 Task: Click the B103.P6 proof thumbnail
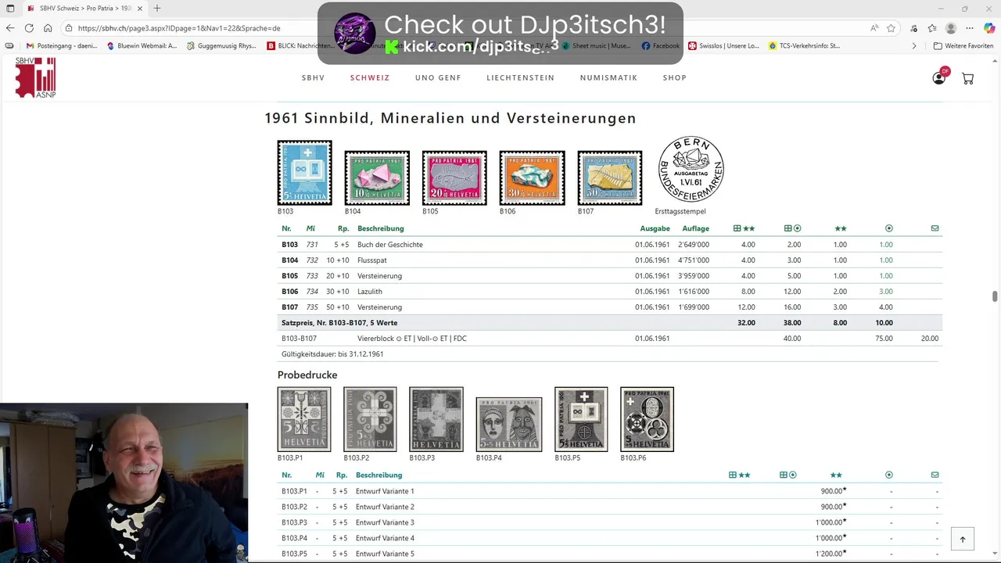point(647,419)
